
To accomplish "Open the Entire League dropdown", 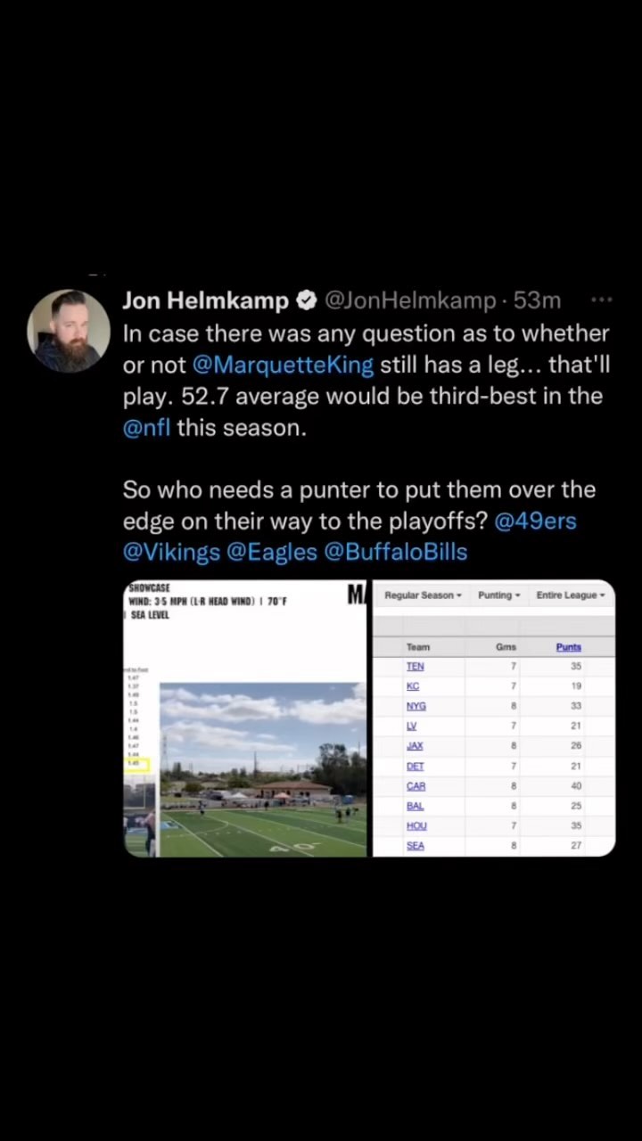I will [570, 595].
